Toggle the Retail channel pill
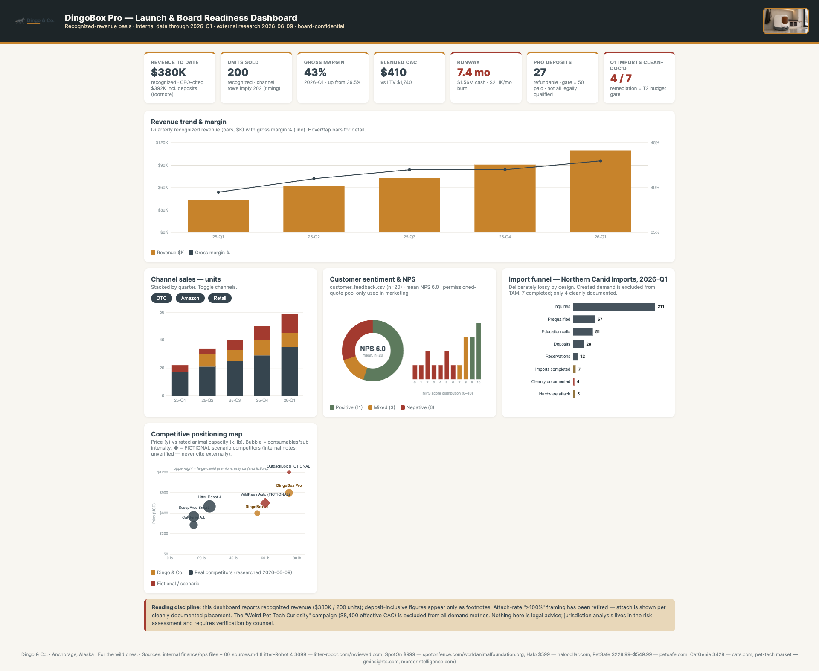Screen dimensions: 819x671 pos(220,298)
